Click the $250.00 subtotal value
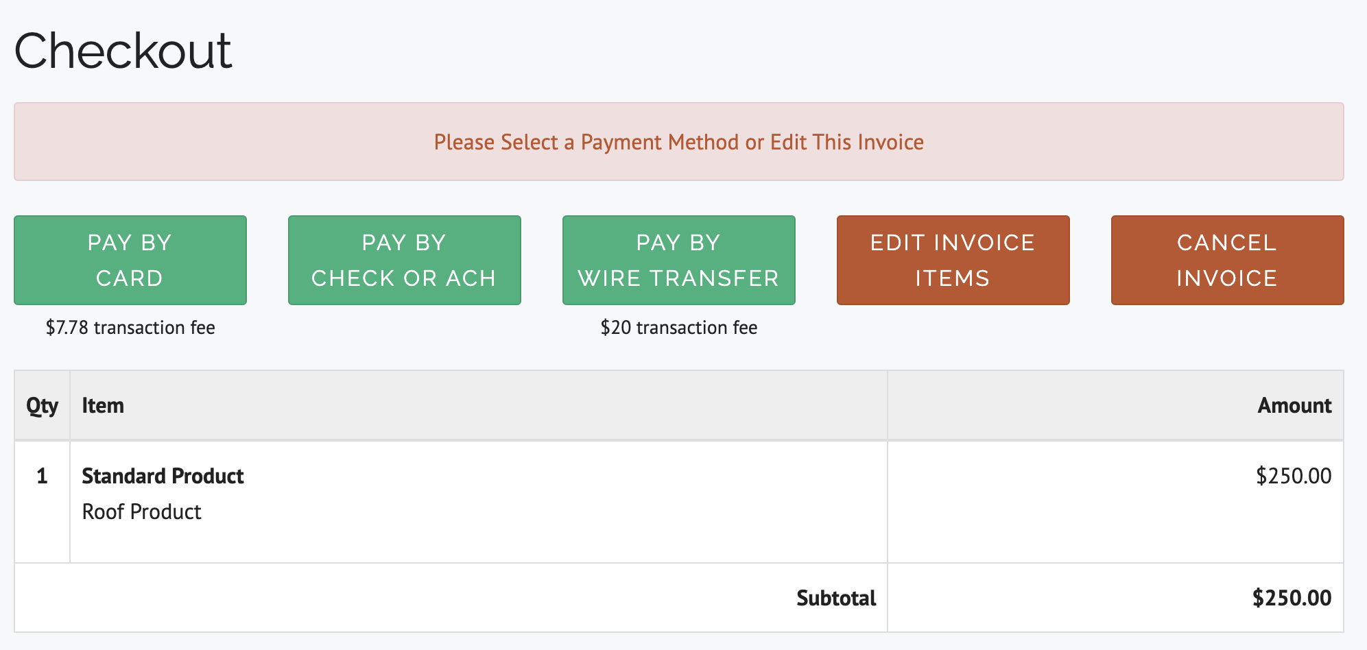Image resolution: width=1367 pixels, height=650 pixels. tap(1291, 597)
